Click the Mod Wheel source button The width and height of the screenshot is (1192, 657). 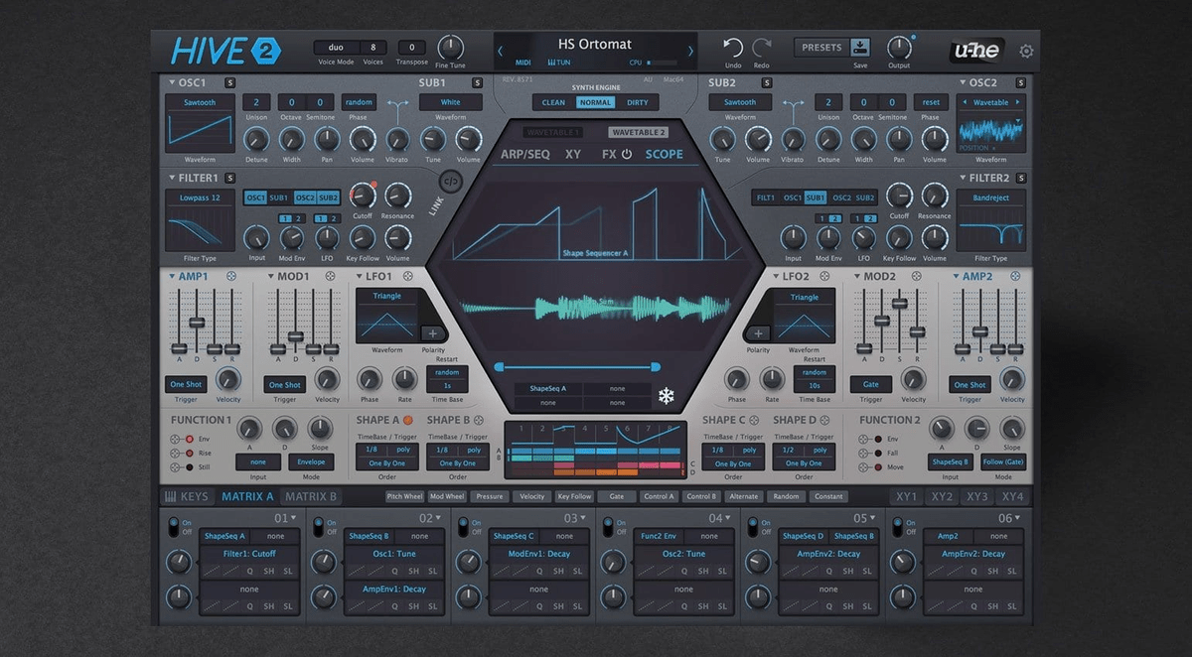click(x=447, y=496)
